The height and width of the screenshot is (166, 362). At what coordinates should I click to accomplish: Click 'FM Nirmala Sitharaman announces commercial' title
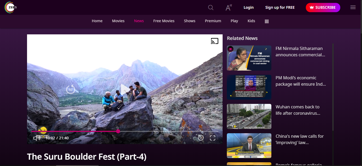point(300,52)
